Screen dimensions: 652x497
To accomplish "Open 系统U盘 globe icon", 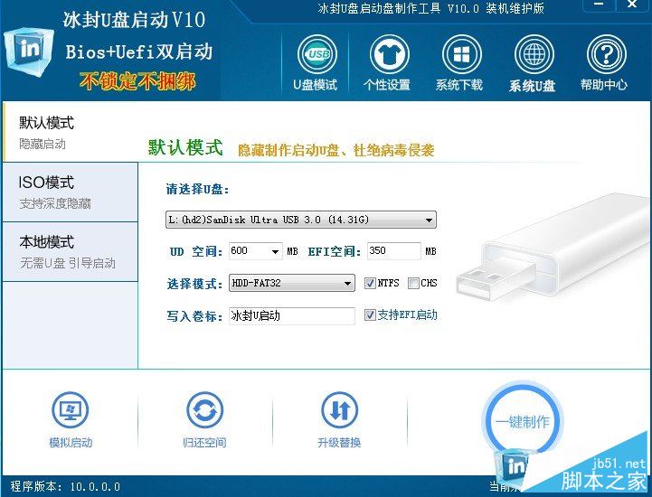I will 534,54.
